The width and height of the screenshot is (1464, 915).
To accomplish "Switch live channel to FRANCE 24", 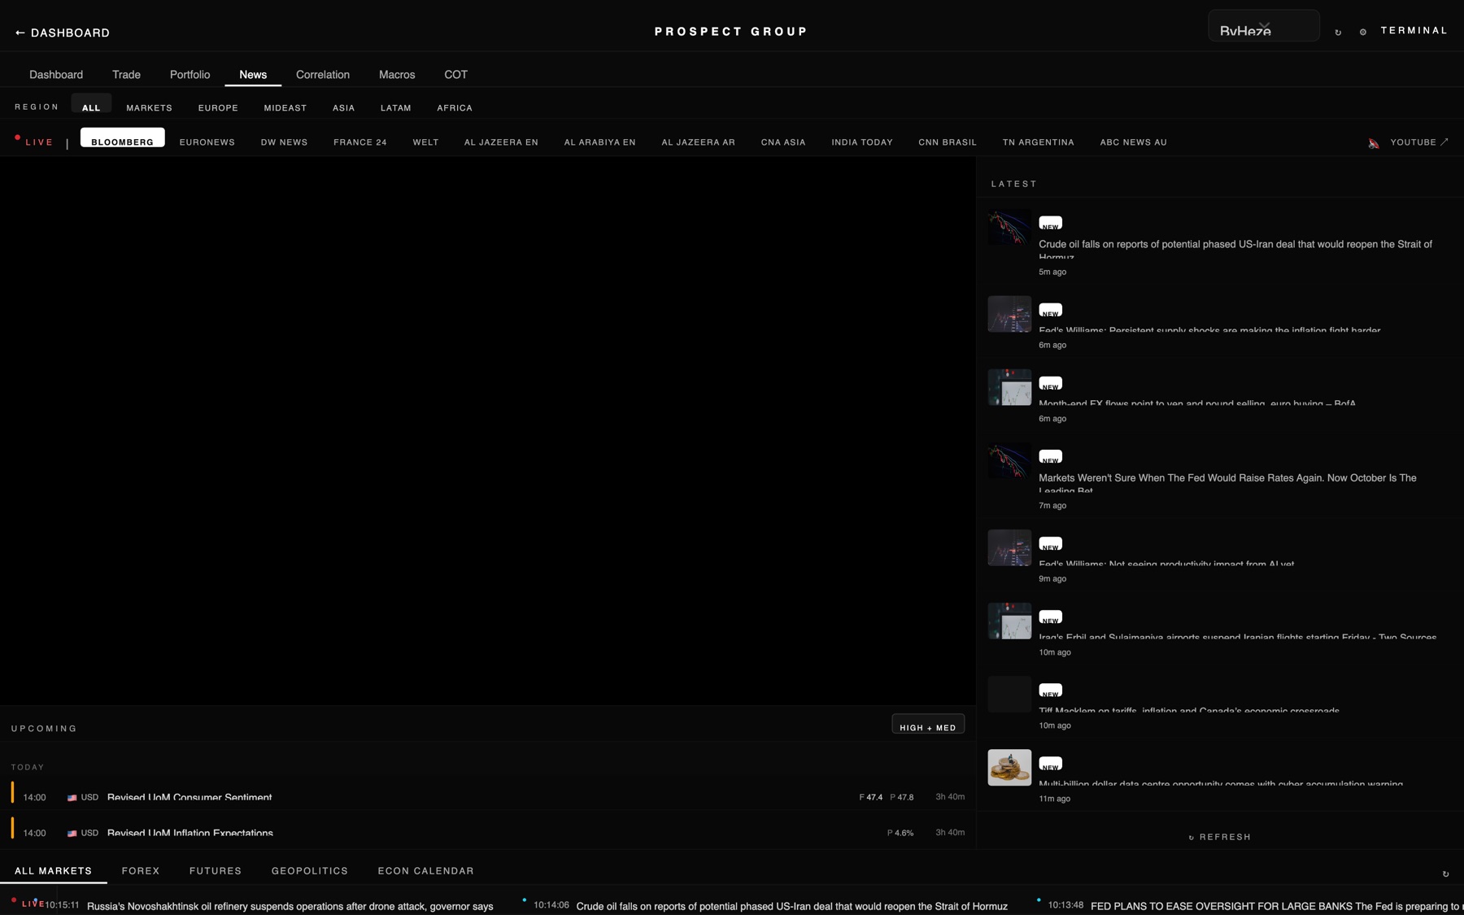I will tap(360, 142).
